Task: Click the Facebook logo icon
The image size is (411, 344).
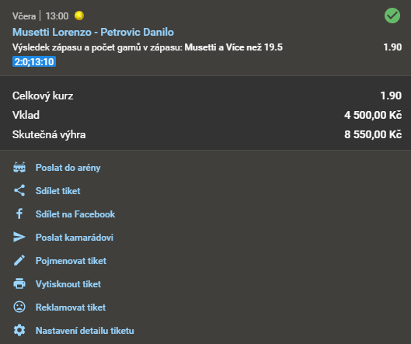Action: [19, 214]
